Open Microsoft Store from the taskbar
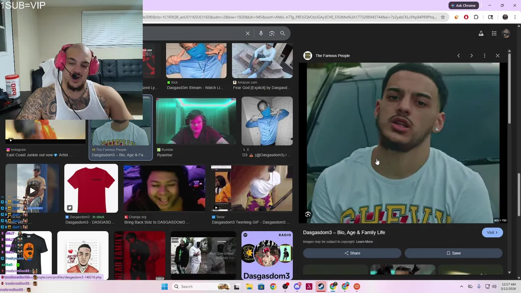The width and height of the screenshot is (521, 293). click(x=261, y=286)
